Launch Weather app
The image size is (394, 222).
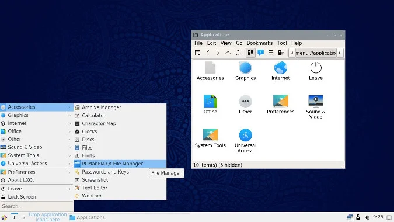point(120,196)
